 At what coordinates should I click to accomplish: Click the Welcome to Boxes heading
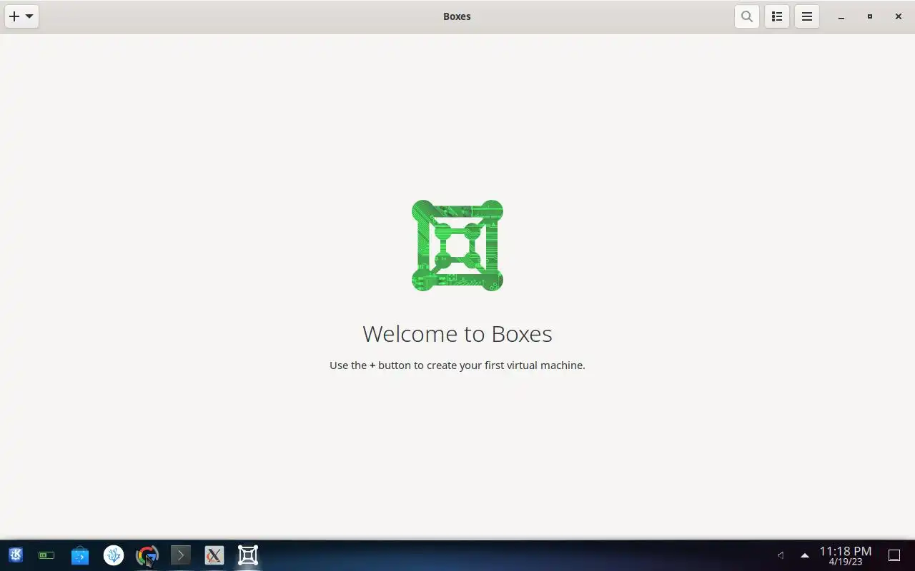coord(457,334)
